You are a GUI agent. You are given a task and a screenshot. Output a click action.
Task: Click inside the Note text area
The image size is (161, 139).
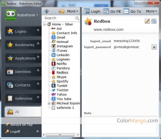(120, 125)
